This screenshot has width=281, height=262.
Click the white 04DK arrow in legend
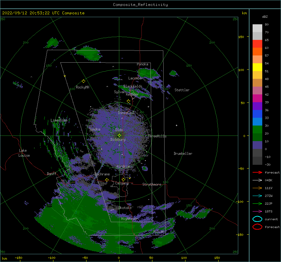[x=257, y=180]
